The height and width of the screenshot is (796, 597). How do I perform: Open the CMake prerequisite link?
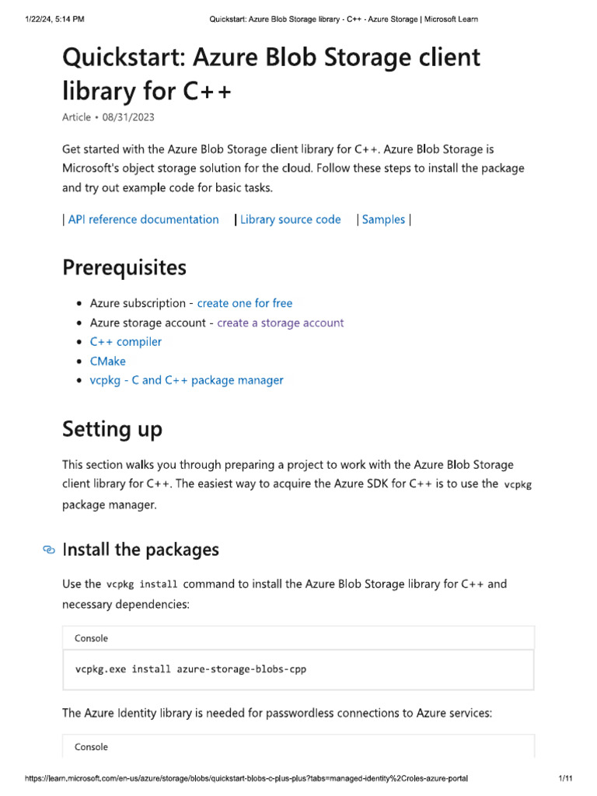[107, 361]
